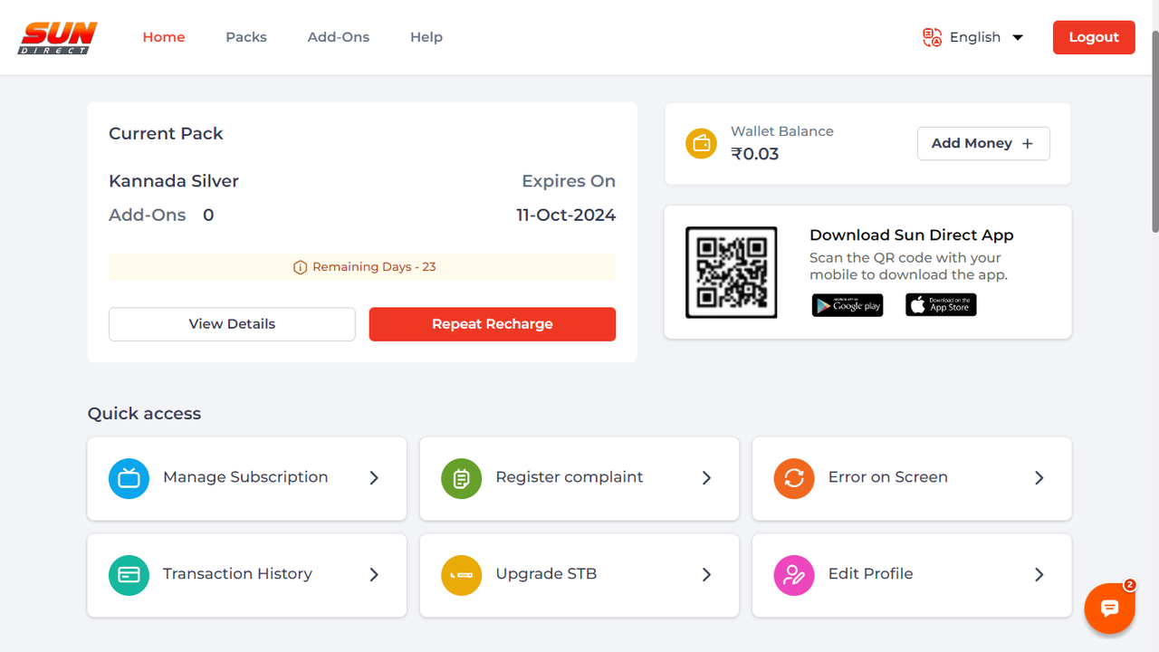Click the page vertical scrollbar
The width and height of the screenshot is (1159, 652).
click(1154, 131)
